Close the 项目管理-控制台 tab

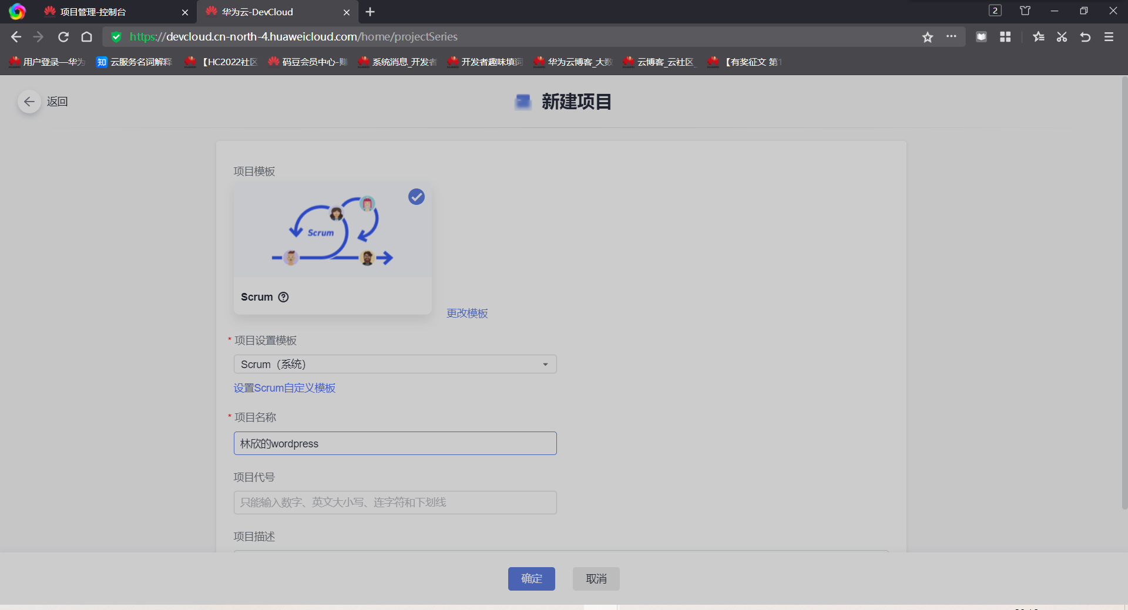185,12
